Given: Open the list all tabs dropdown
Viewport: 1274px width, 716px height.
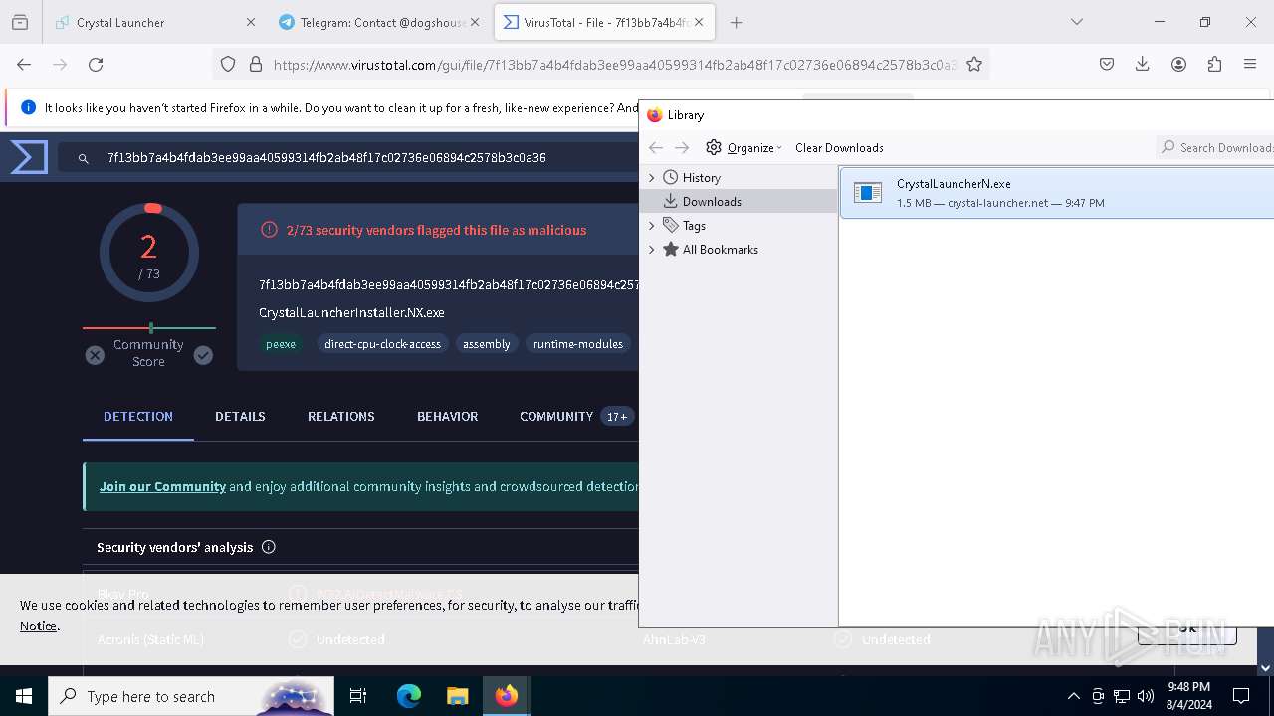Looking at the screenshot, I should coord(1076,22).
